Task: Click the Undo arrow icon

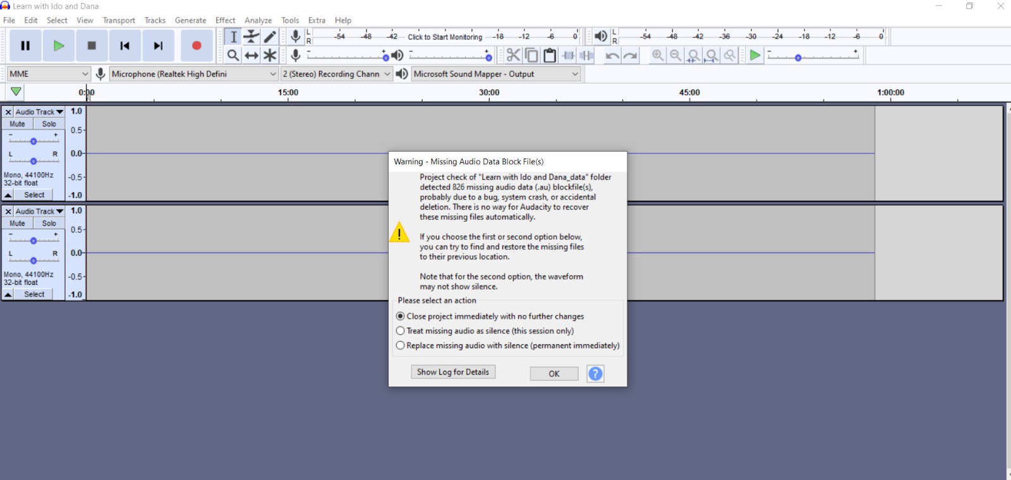Action: (612, 56)
